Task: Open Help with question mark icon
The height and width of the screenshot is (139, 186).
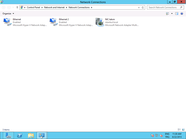Action: click(182, 14)
